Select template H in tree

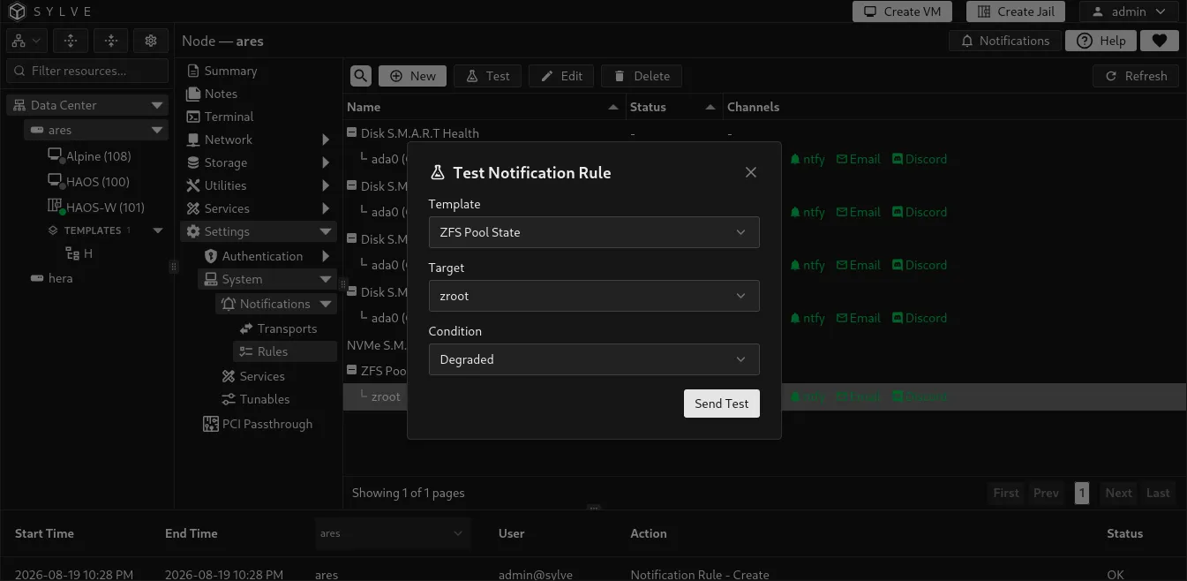pyautogui.click(x=79, y=253)
